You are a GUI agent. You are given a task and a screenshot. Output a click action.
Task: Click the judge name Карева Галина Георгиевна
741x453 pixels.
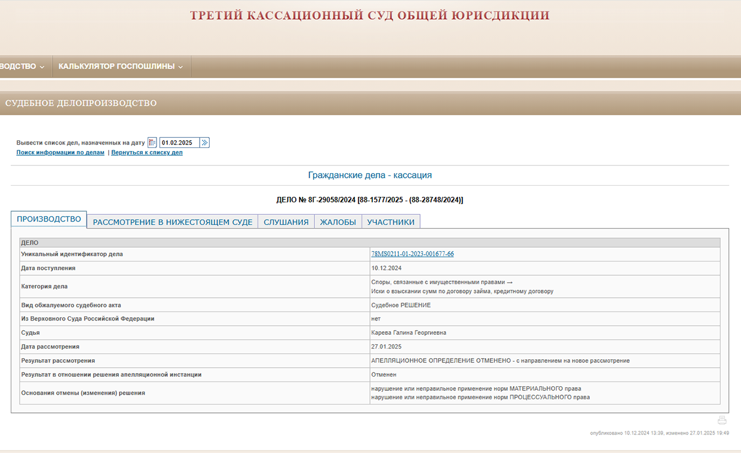coord(408,332)
